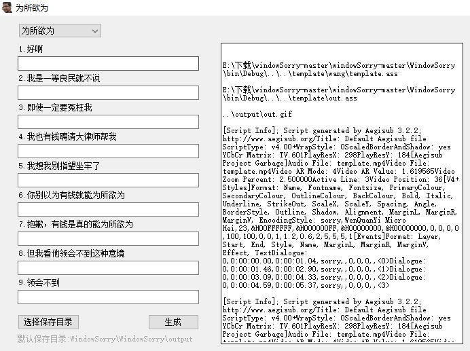Click the text field under 8.但我看他领会不到这种意境
Viewport: 470px width, 351px height.
(x=108, y=267)
